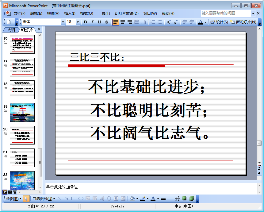Apply fill color bucket
The height and width of the screenshot is (212, 264).
(132, 199)
